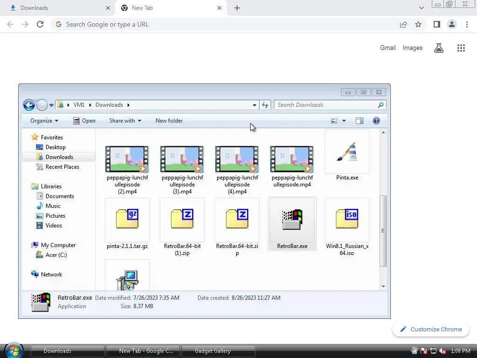Select the Win8.1_Russian_x64.iso file
Viewport: 477px width, 358px height.
click(347, 219)
